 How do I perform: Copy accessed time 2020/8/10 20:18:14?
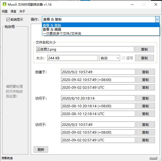[x=145, y=98]
